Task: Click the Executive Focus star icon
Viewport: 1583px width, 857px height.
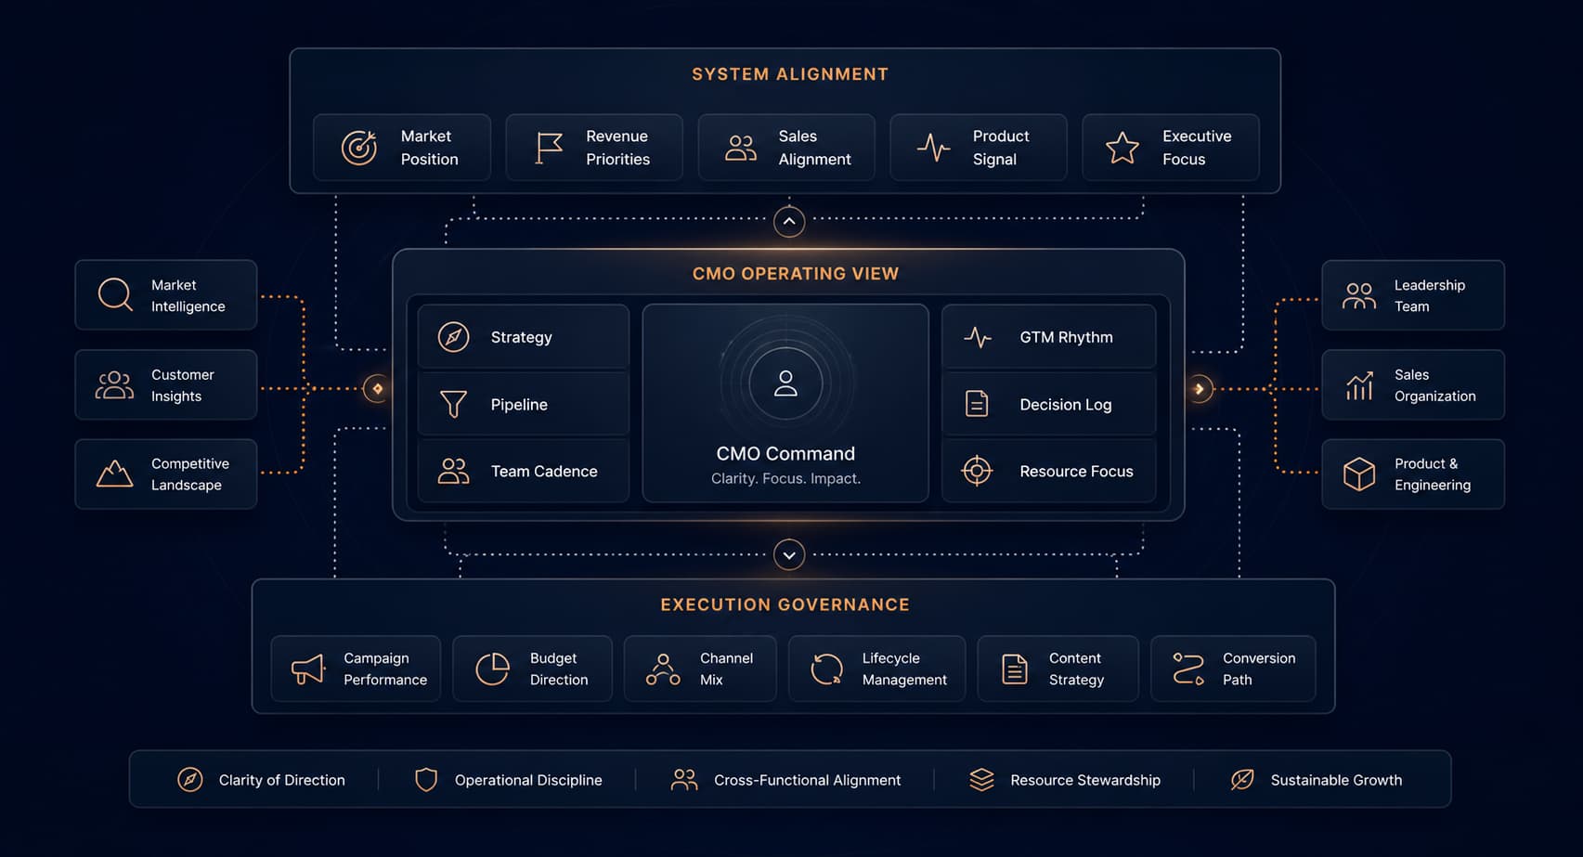Action: 1122,148
